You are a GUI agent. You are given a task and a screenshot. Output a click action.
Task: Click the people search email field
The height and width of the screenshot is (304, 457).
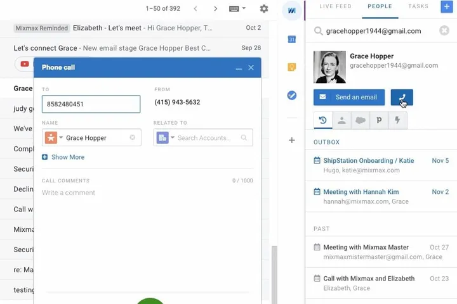[380, 31]
